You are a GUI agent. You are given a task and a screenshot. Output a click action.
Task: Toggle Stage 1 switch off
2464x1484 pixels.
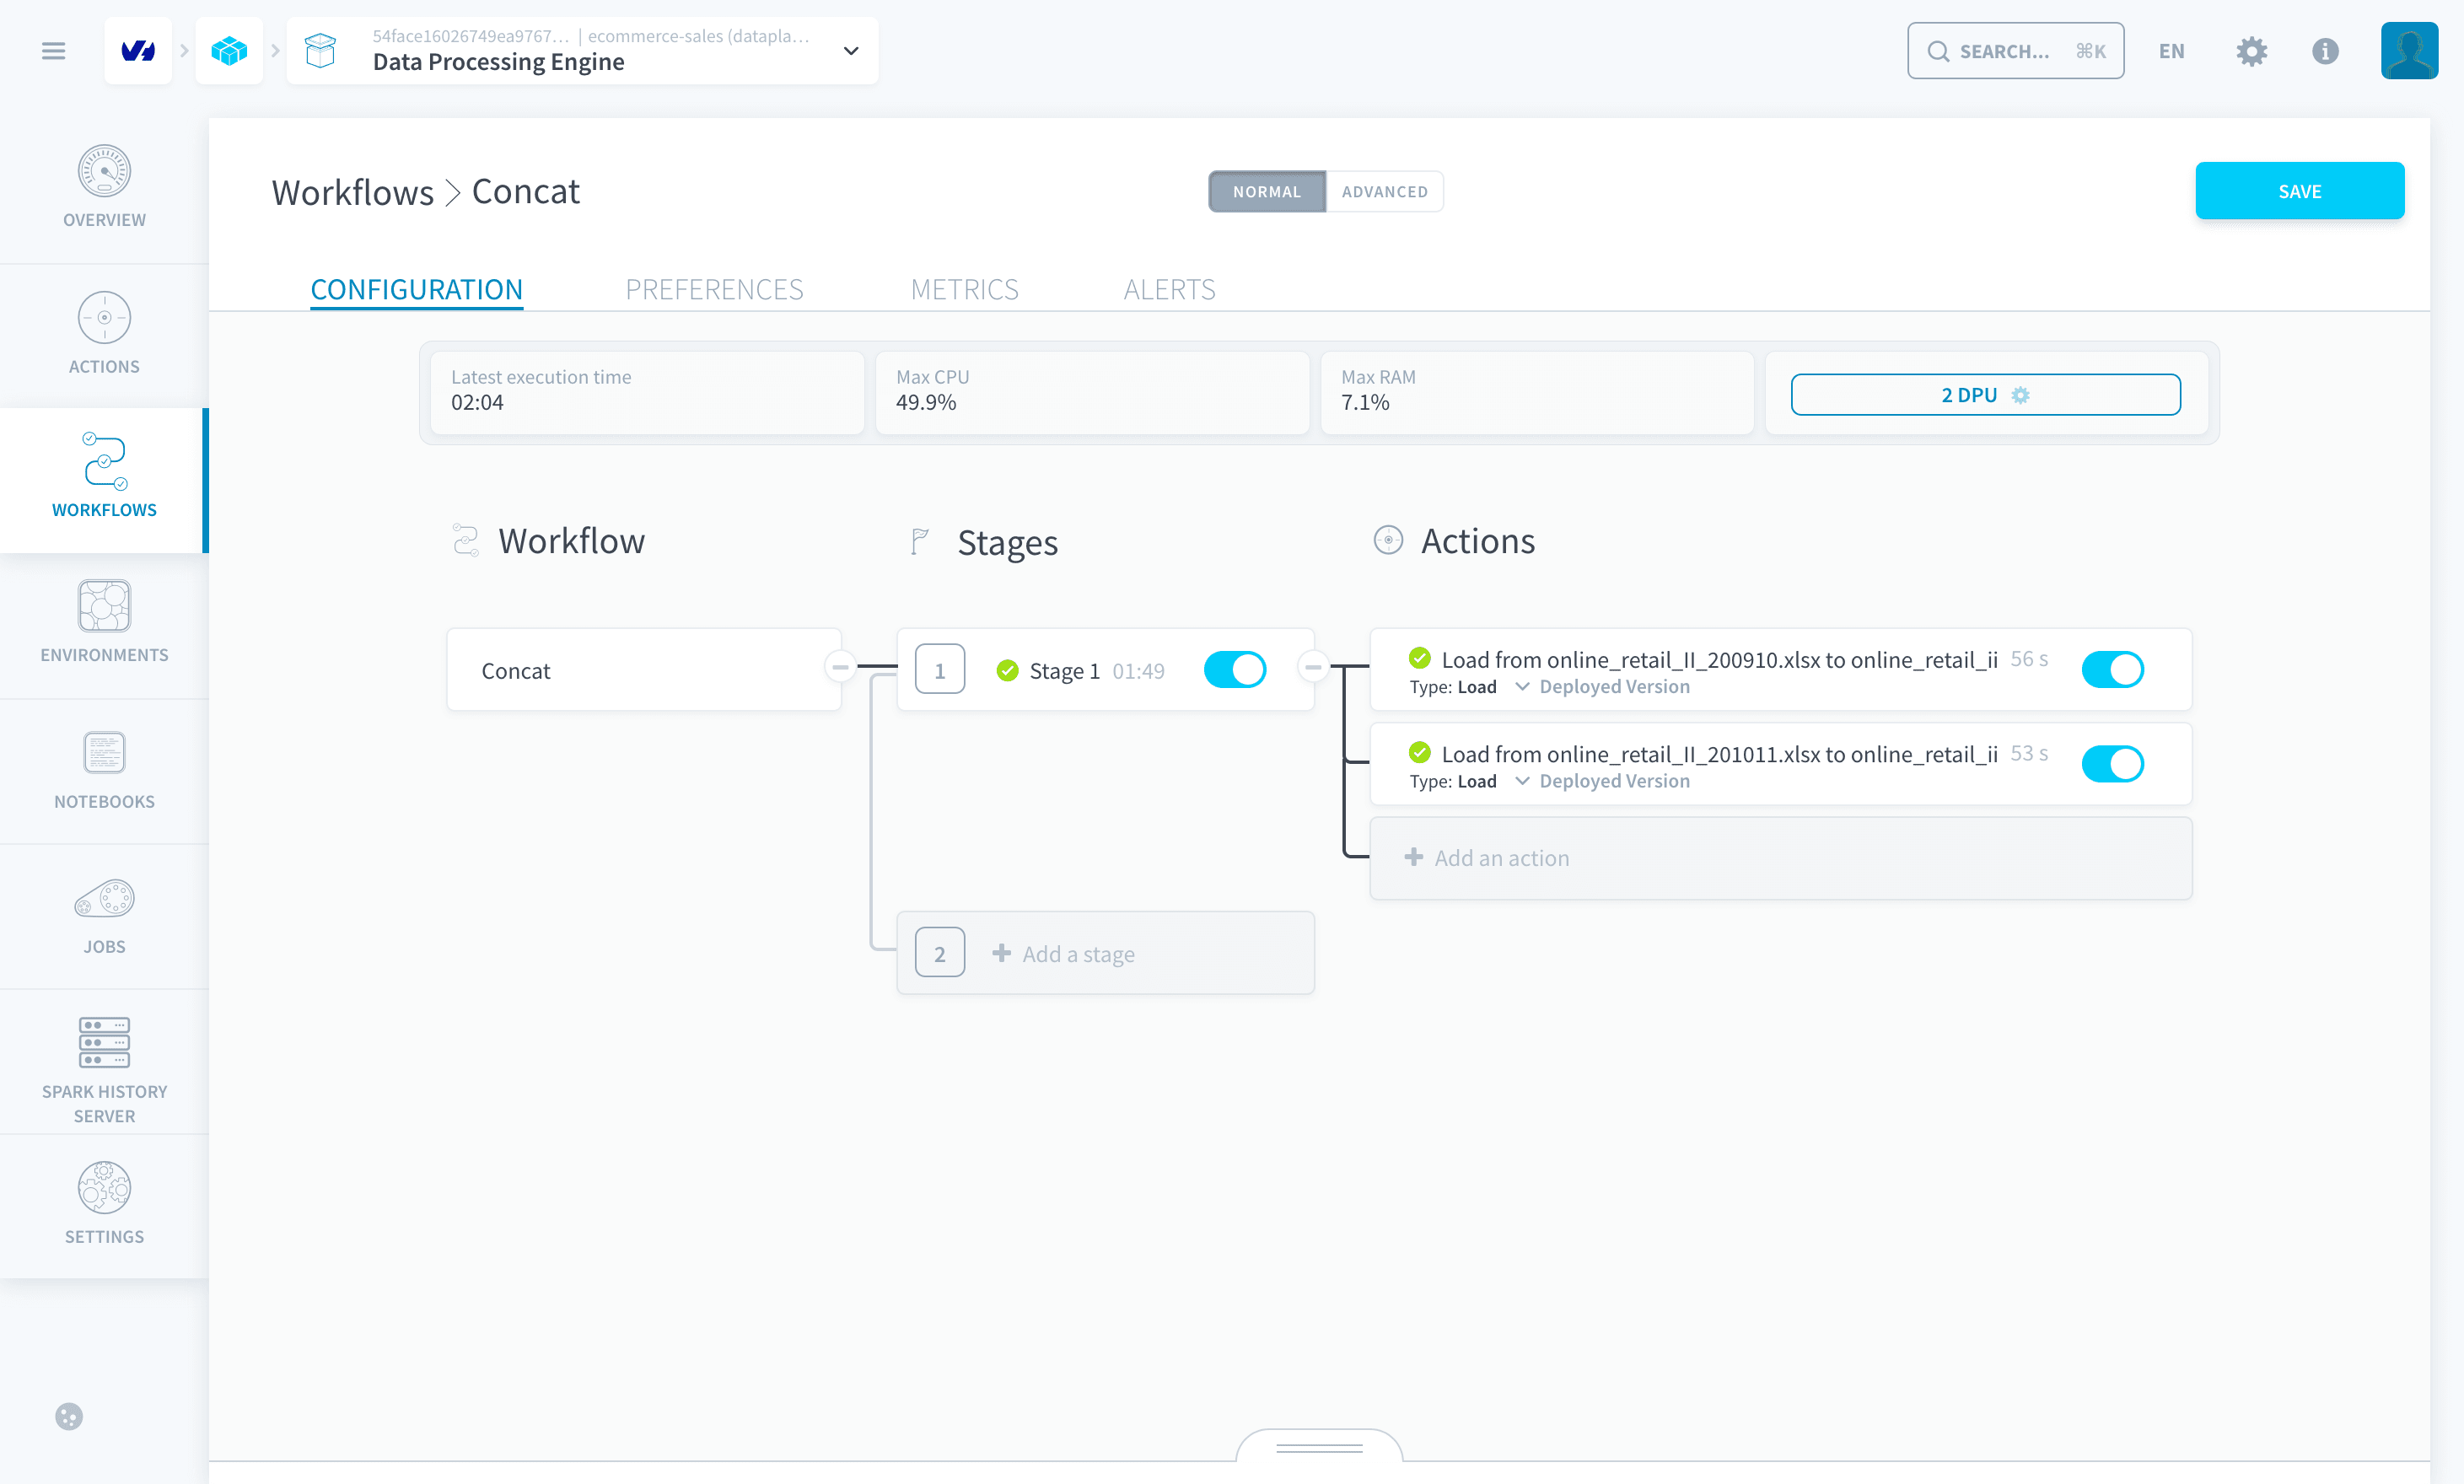[1235, 670]
